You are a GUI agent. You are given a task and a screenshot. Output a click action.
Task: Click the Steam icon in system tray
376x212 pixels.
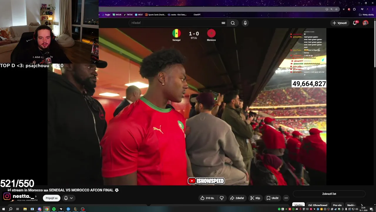coord(335,209)
